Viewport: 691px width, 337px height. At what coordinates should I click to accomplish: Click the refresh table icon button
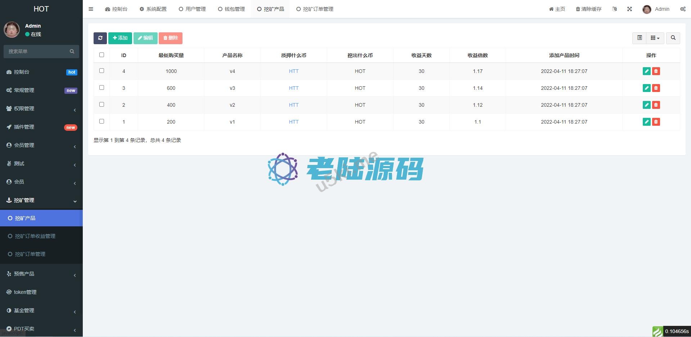click(100, 38)
